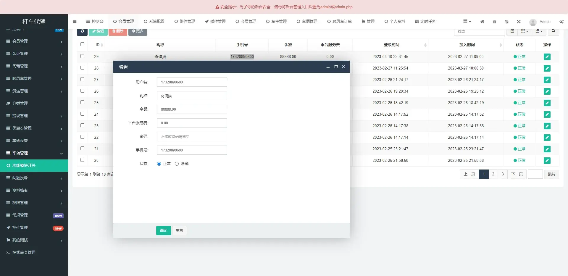Switch to the 附件管理 tab

[185, 21]
